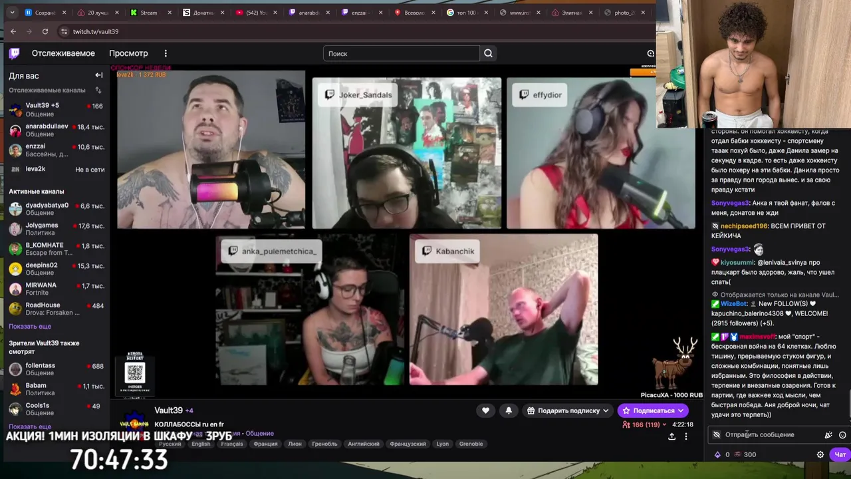Viewport: 851px width, 479px height.
Task: Open the Просмотр tab
Action: tap(128, 53)
